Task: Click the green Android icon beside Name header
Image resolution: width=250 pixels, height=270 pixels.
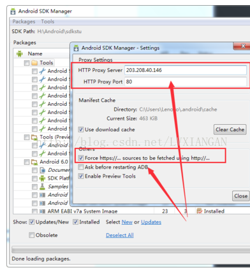Action: [x=20, y=53]
